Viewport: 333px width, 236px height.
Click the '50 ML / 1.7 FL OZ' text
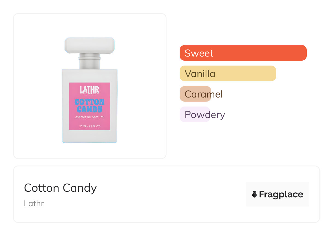89,126
